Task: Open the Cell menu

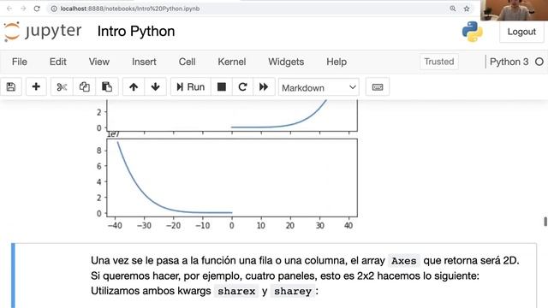Action: coord(187,62)
